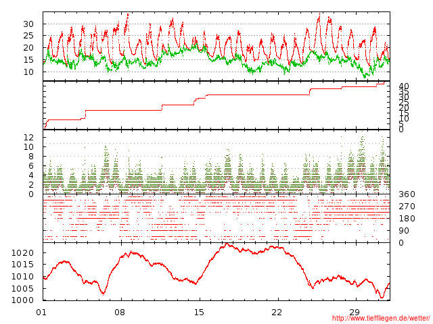Open the tieffliegen.de/wetter link
Viewport: 433px width, 324px height.
pos(380,318)
